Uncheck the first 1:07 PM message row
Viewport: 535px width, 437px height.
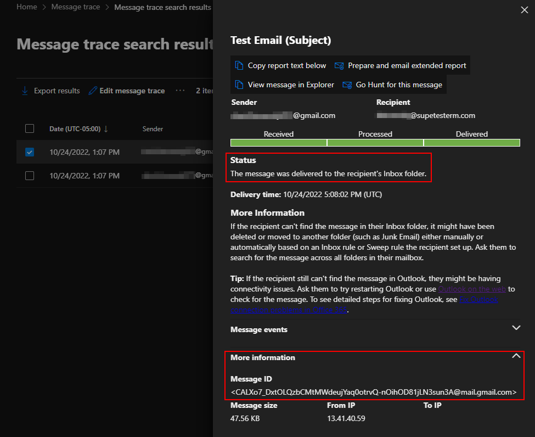coord(30,152)
